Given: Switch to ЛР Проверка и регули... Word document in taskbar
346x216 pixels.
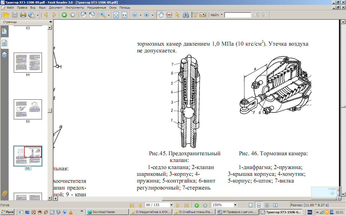Looking at the screenshot, I should pos(237,212).
